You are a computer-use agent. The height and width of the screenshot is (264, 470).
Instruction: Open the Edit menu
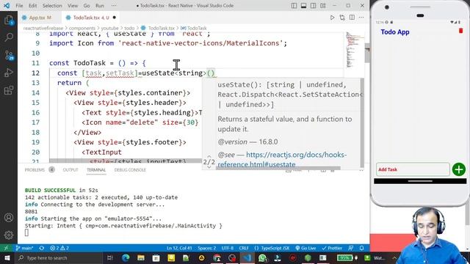(32, 6)
